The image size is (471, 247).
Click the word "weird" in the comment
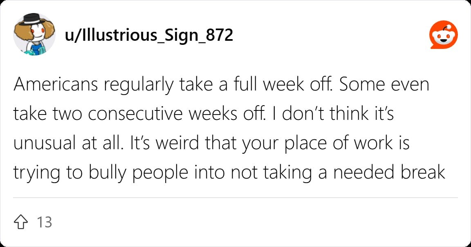tap(177, 143)
